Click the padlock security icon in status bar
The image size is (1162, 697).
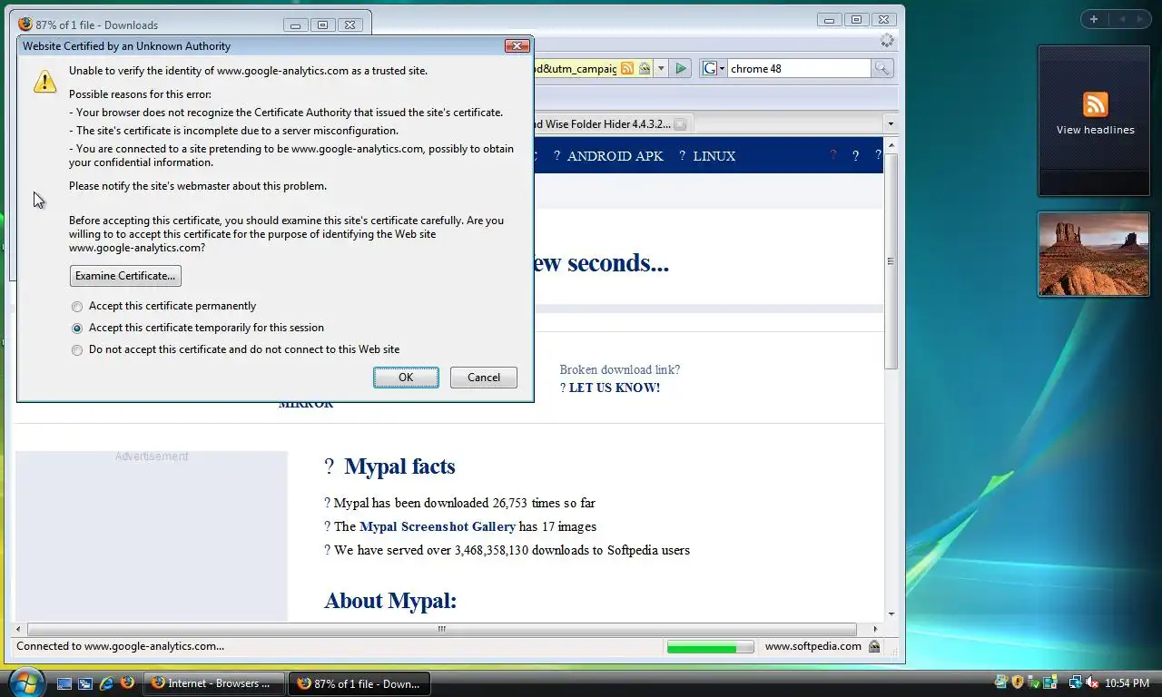tap(874, 646)
